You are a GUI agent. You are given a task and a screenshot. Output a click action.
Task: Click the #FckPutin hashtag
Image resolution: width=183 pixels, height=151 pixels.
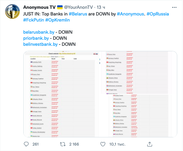click(x=33, y=20)
